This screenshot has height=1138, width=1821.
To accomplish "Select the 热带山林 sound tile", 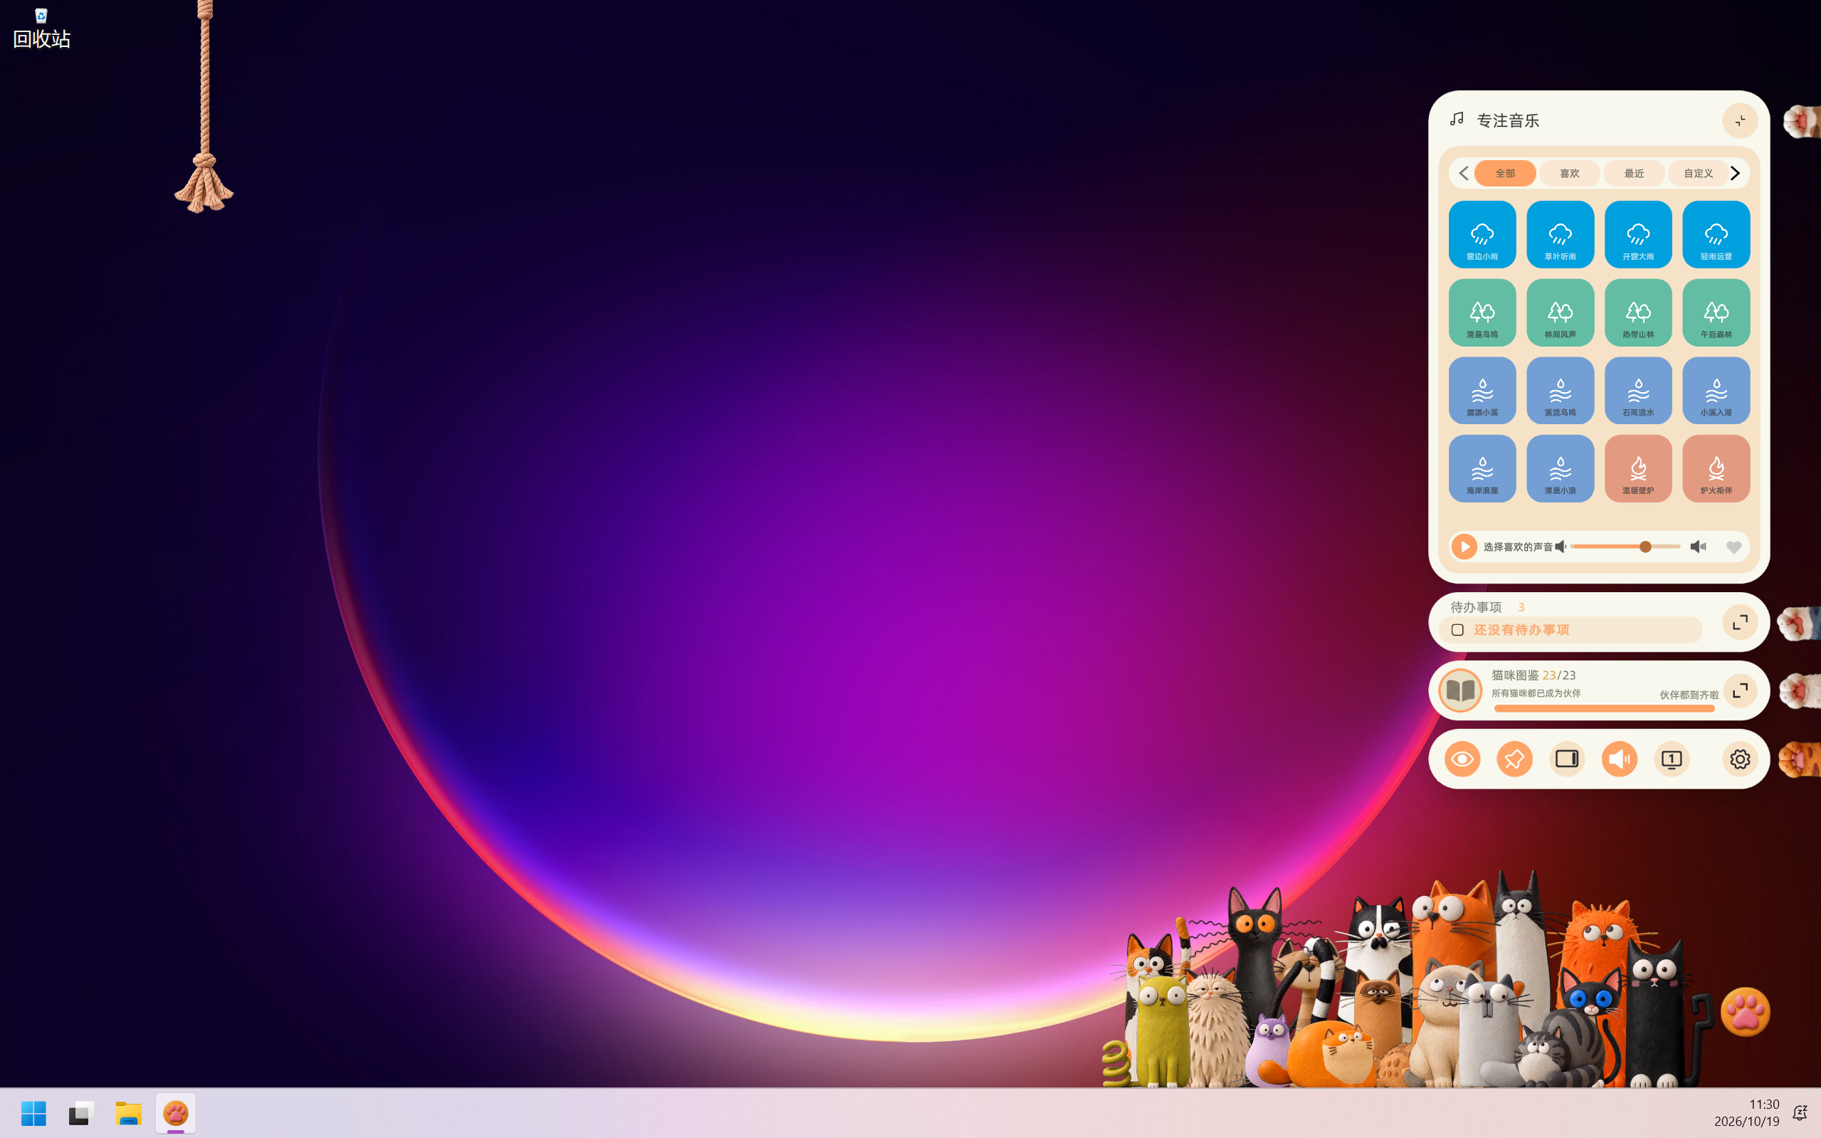I will pyautogui.click(x=1638, y=312).
